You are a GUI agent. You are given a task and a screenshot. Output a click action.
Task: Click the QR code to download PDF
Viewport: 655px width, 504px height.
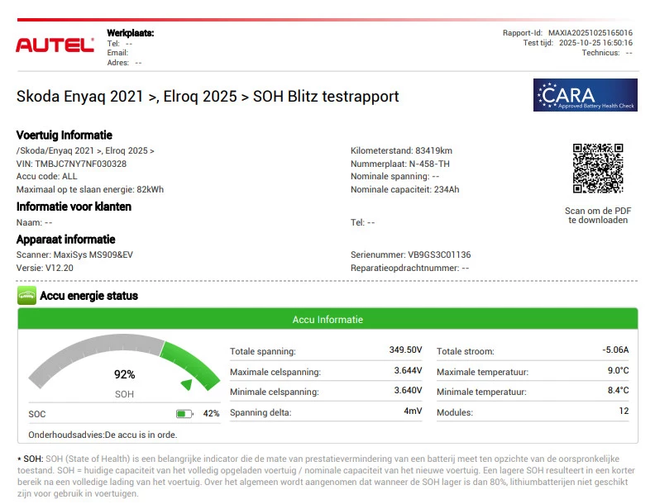tap(598, 169)
